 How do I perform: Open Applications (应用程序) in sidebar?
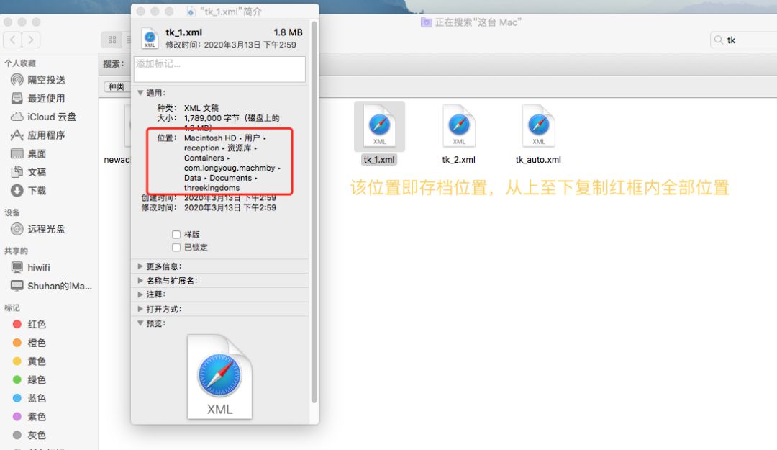39,135
